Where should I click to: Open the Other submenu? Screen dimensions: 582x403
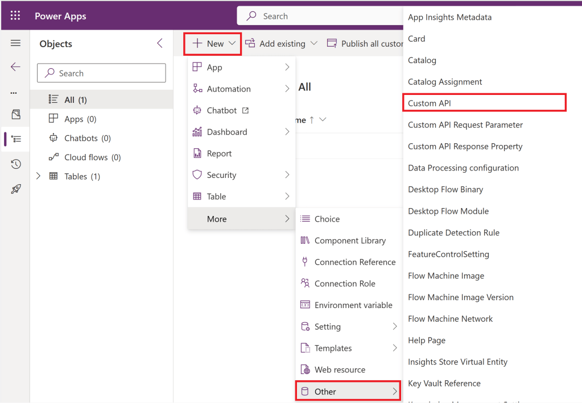pyautogui.click(x=348, y=392)
